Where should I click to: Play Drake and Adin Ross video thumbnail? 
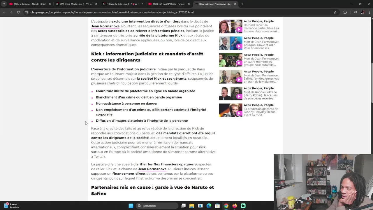(x=231, y=43)
